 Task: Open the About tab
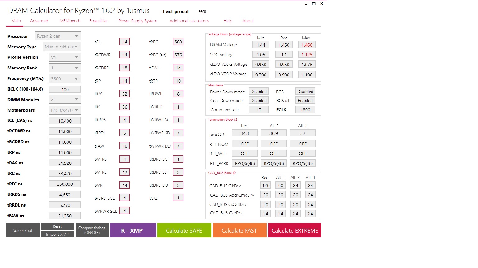pyautogui.click(x=248, y=21)
